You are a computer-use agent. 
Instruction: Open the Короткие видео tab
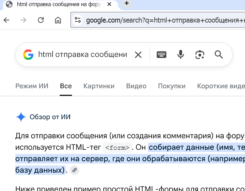pyautogui.click(x=221, y=86)
